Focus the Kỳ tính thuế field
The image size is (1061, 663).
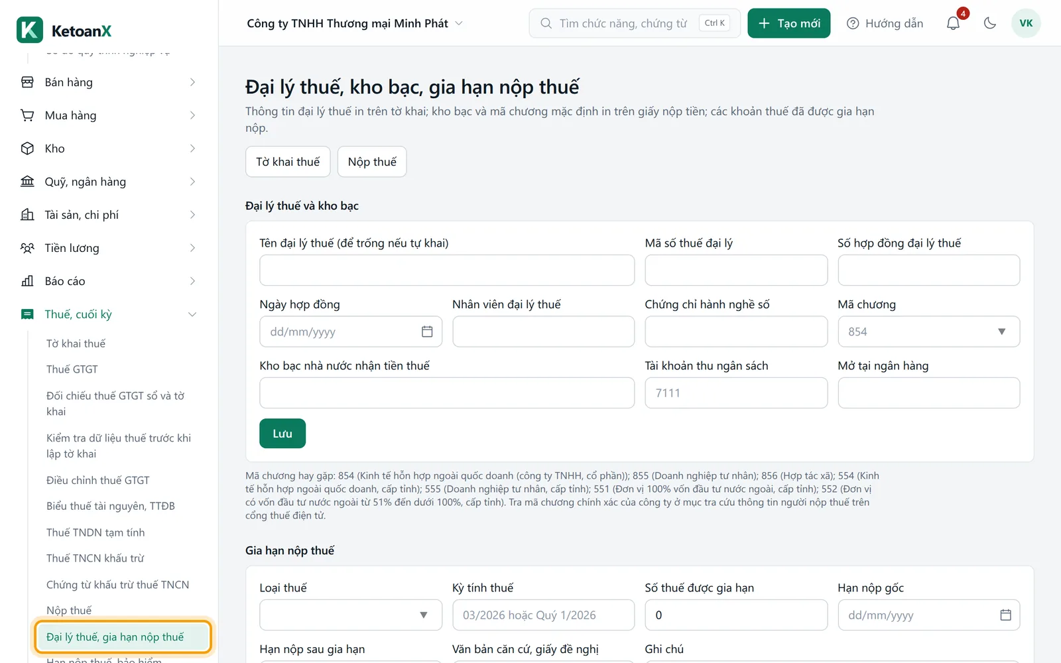pos(543,615)
